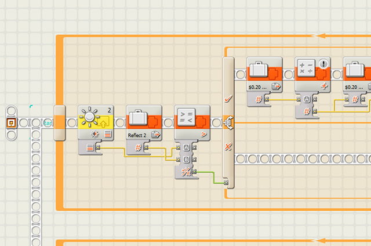This screenshot has width=371, height=246.
Task: Select the first $0.20 variable block
Action: pyautogui.click(x=264, y=75)
